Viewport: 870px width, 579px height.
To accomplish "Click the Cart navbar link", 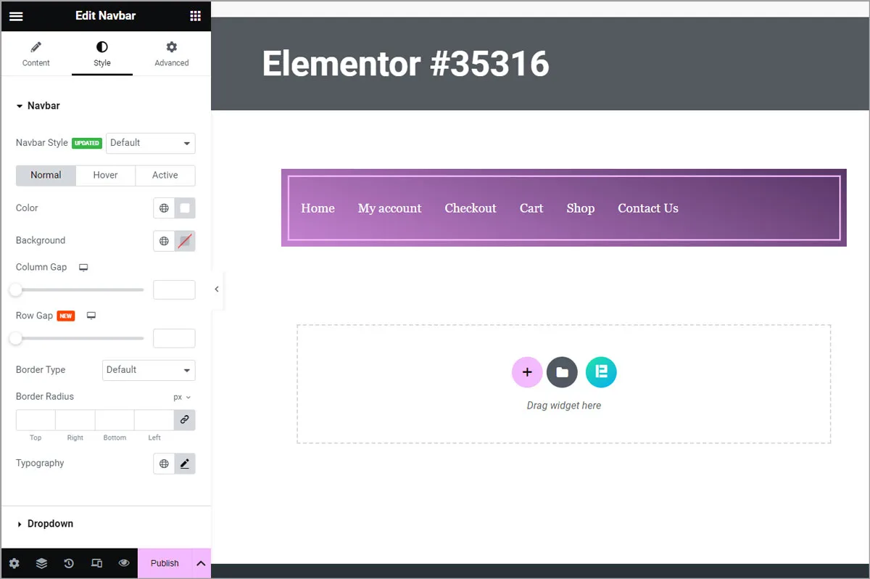I will point(531,208).
